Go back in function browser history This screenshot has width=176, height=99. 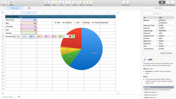(146, 53)
